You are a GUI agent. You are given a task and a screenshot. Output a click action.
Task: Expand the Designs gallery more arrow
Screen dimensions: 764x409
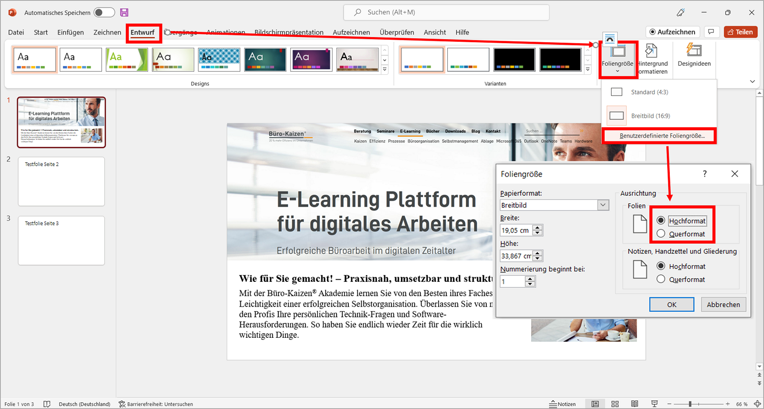click(385, 69)
